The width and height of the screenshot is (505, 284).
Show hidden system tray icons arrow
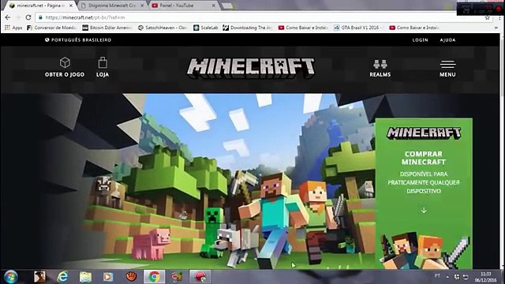[447, 277]
